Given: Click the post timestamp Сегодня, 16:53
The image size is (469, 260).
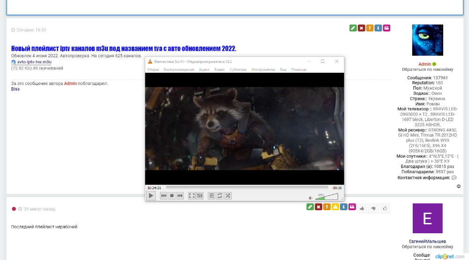Looking at the screenshot, I should click(x=31, y=30).
